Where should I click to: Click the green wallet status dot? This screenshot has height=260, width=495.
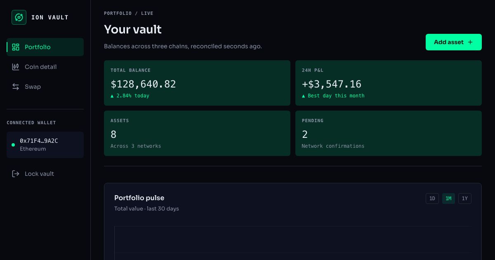(13, 145)
